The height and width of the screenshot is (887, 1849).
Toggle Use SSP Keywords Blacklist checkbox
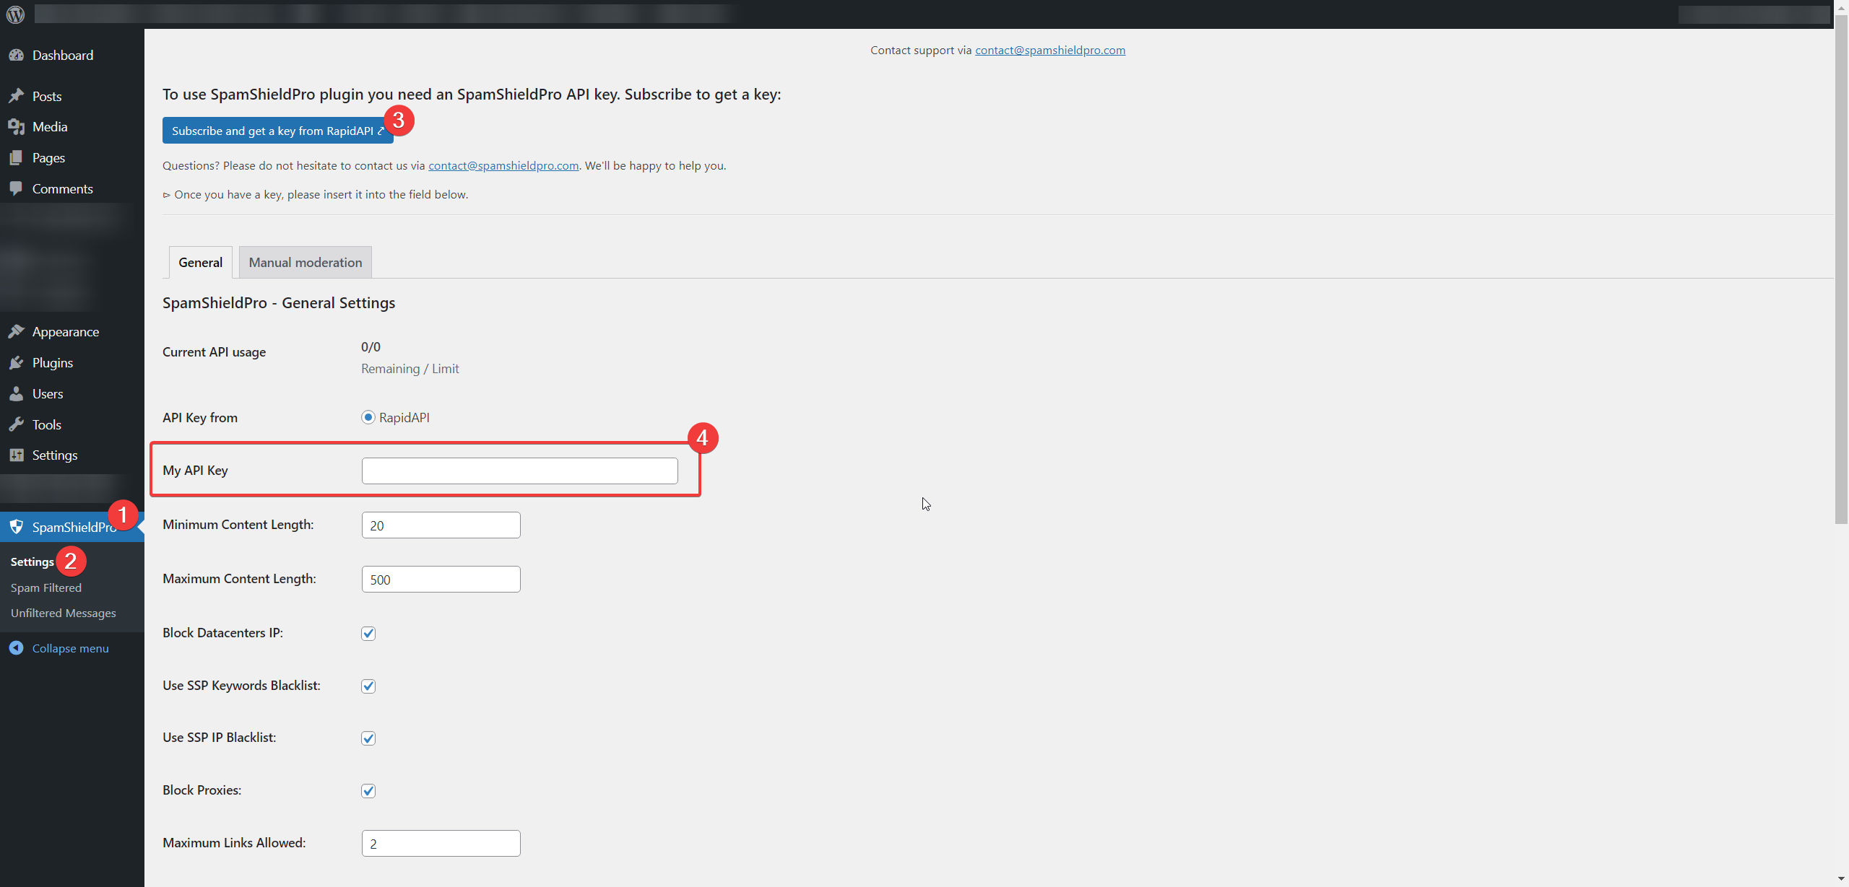(x=368, y=686)
